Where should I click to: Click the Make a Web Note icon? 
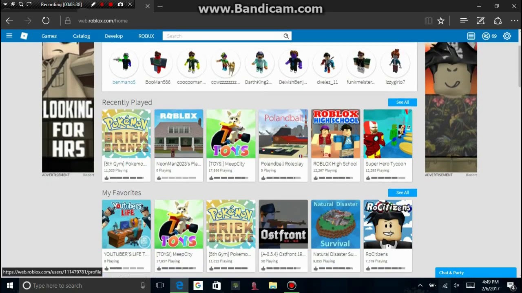pyautogui.click(x=481, y=21)
